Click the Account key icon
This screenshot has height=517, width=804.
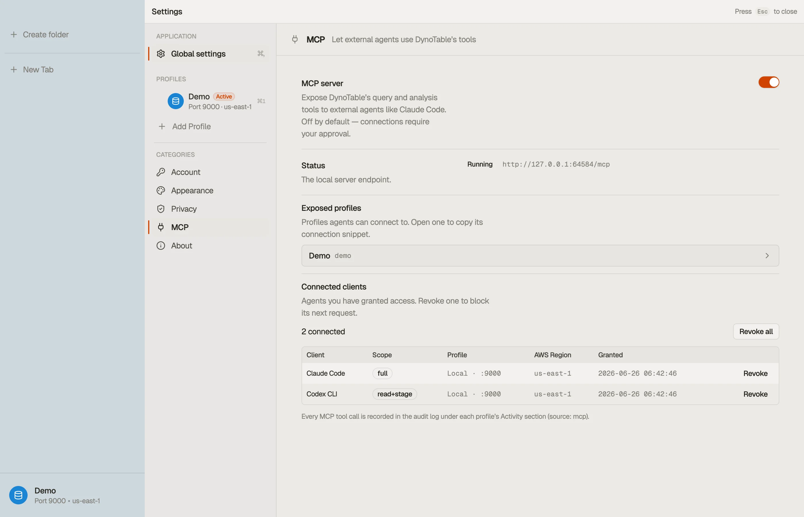click(x=161, y=172)
